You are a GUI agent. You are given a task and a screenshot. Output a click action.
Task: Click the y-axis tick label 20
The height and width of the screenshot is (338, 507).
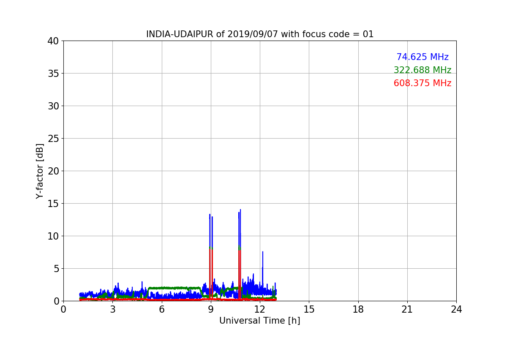(53, 171)
